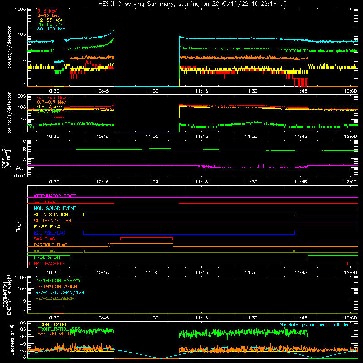
Task: Click the Flags vertical axis title
Action: pyautogui.click(x=19, y=226)
